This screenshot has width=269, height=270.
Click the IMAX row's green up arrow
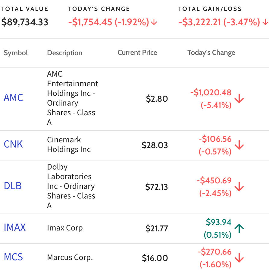tap(239, 228)
